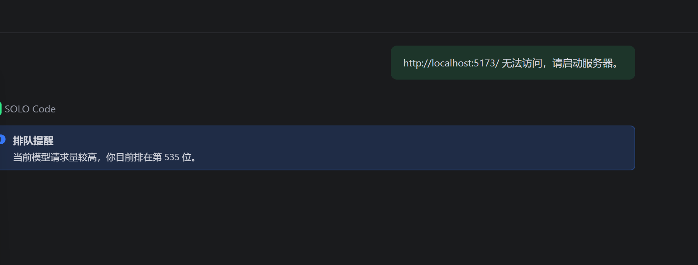Click the "SOLO Code" agent name label
The width and height of the screenshot is (698, 265).
[30, 109]
